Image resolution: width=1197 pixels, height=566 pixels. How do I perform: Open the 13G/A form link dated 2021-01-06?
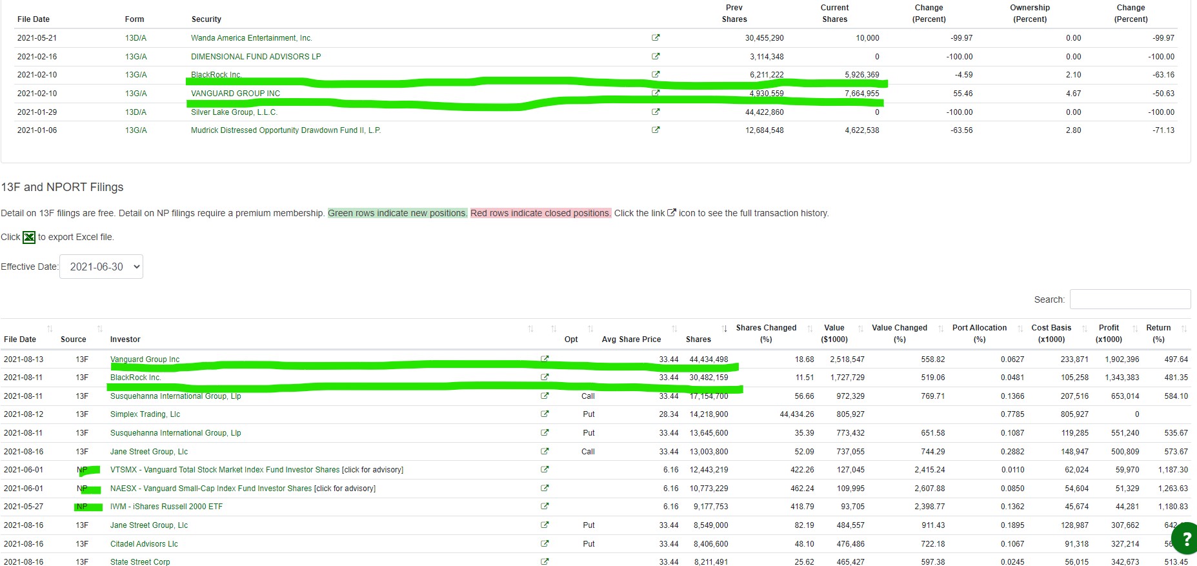click(136, 130)
